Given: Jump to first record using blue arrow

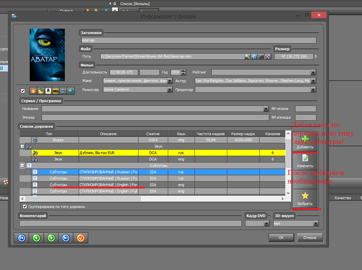Looking at the screenshot, I should [22, 238].
